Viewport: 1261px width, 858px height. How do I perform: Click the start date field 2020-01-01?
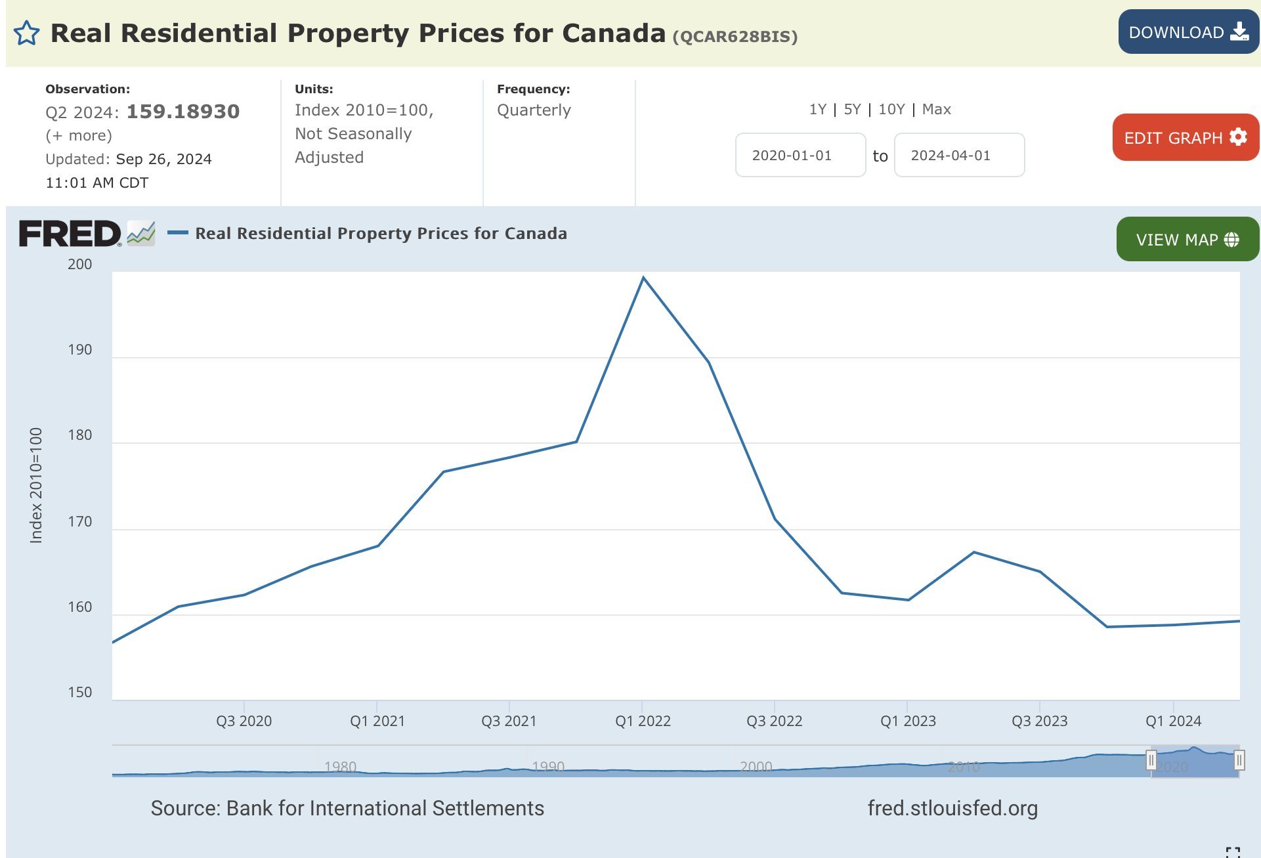(x=800, y=156)
